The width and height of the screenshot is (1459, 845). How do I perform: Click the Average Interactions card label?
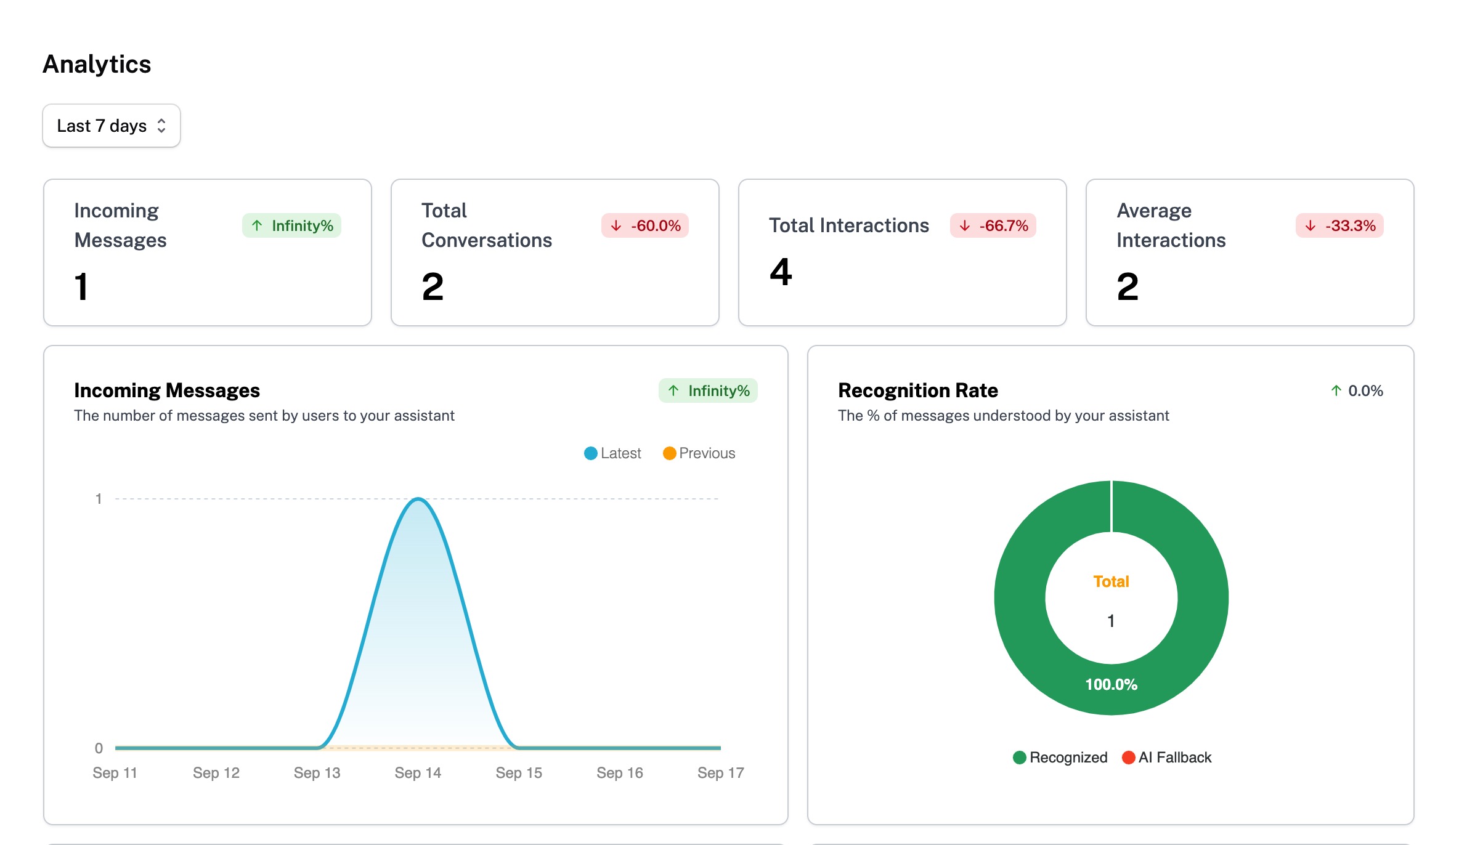click(x=1171, y=225)
